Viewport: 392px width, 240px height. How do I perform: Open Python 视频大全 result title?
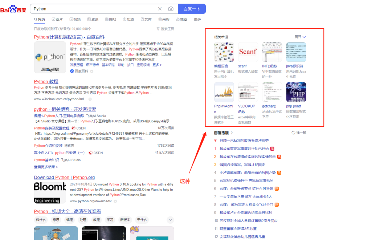point(68,212)
